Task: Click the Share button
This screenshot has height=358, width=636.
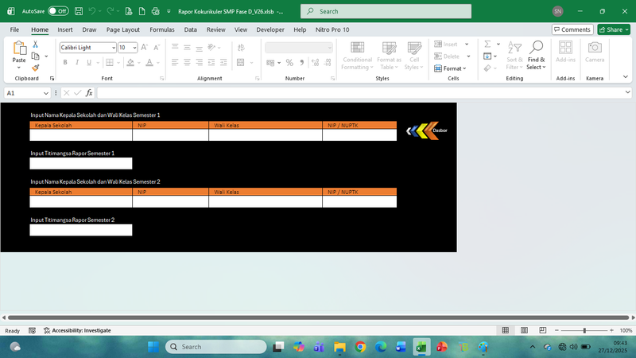Action: click(x=614, y=29)
